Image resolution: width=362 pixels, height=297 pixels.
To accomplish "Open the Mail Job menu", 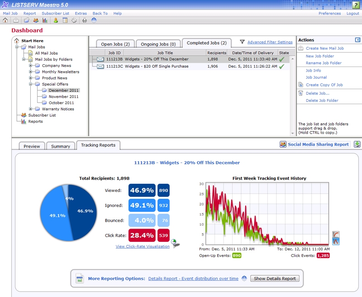I will tap(10, 14).
